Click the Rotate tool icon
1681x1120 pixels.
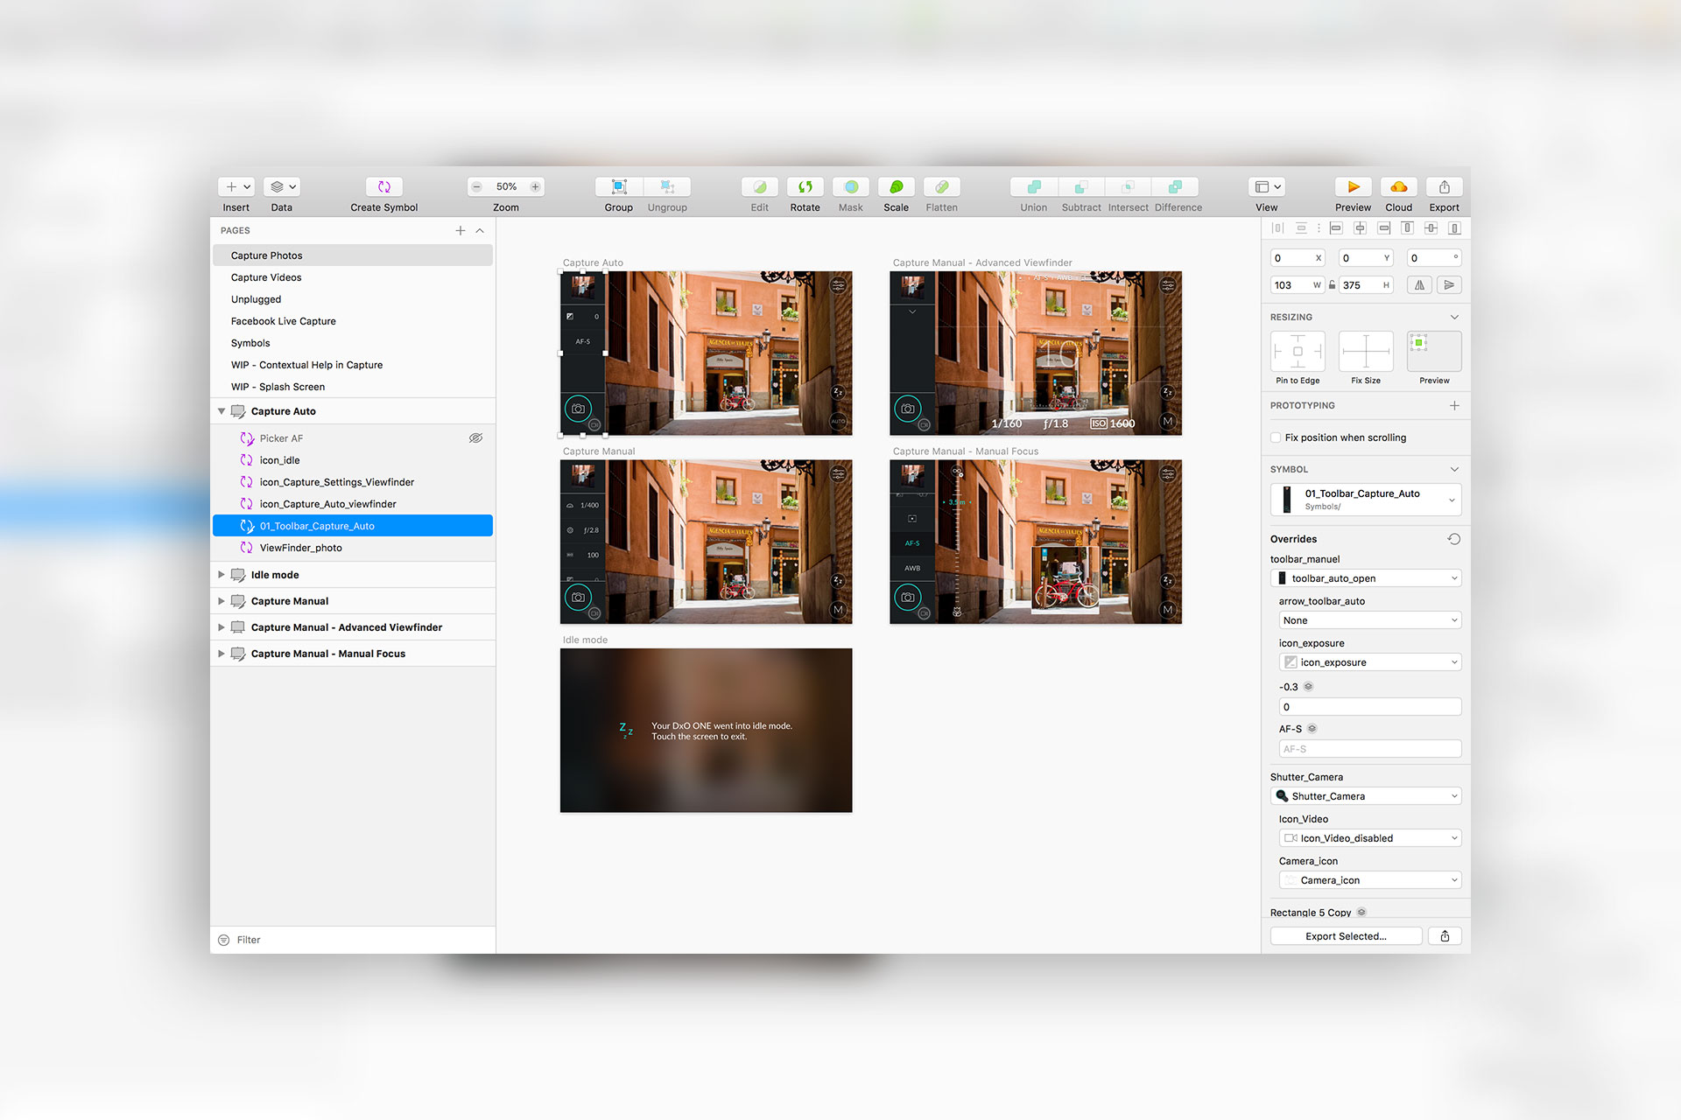click(x=805, y=186)
